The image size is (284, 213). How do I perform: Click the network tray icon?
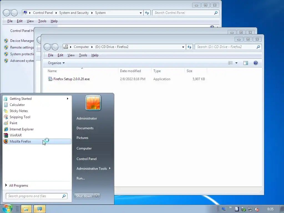[x=250, y=209]
